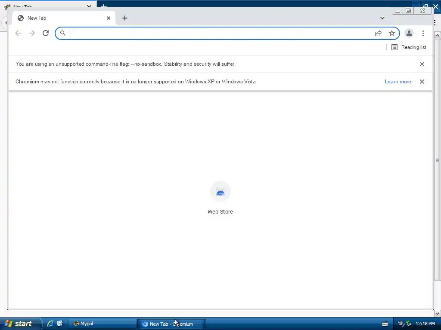
Task: Dismiss the no-sandbox warning bar
Action: 422,64
